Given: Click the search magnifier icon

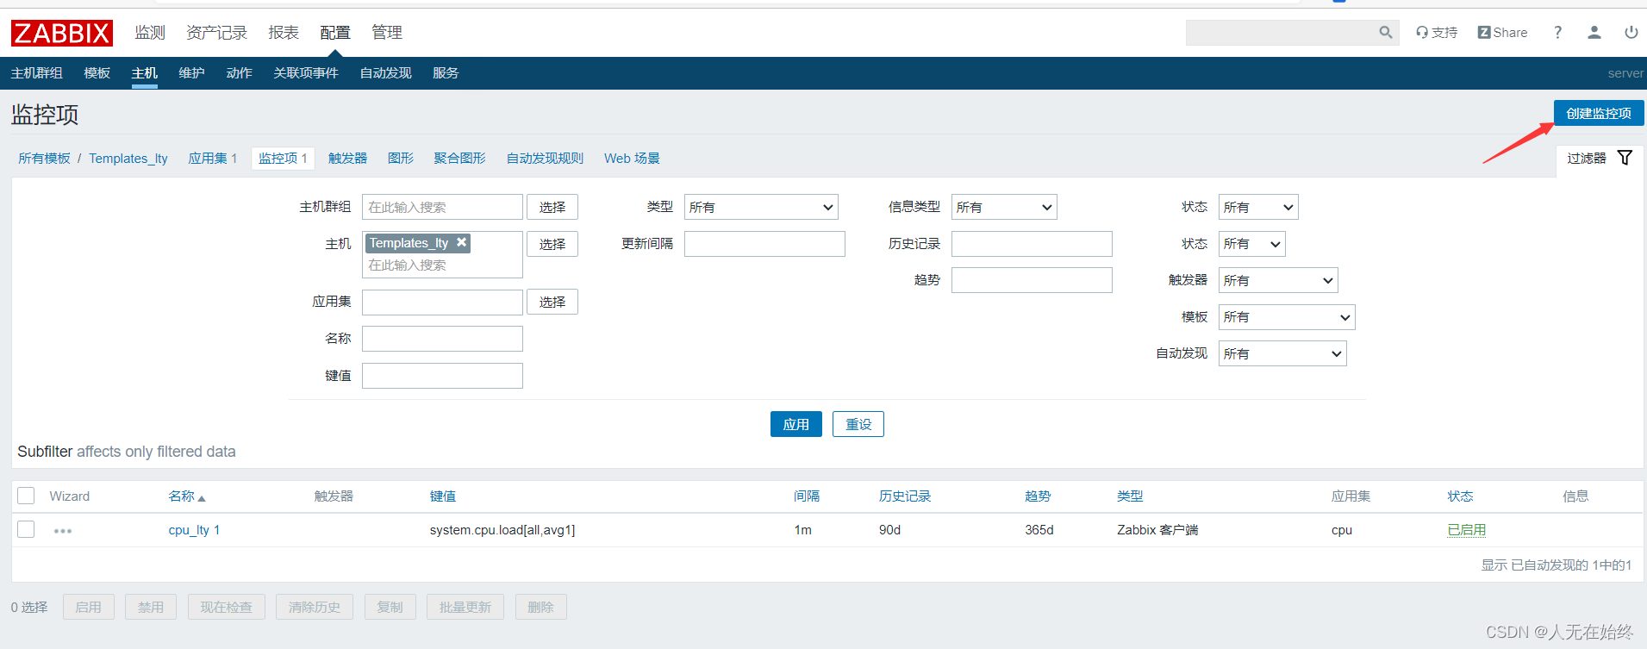Looking at the screenshot, I should click(1386, 33).
